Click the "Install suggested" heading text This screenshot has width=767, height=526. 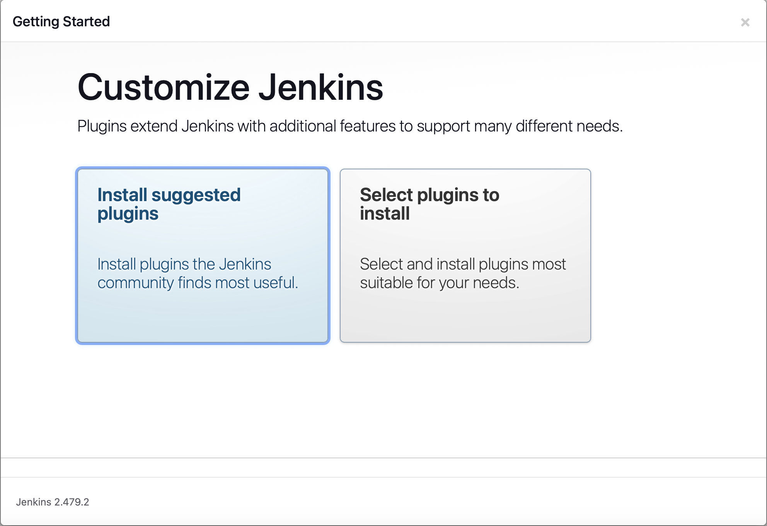click(169, 195)
